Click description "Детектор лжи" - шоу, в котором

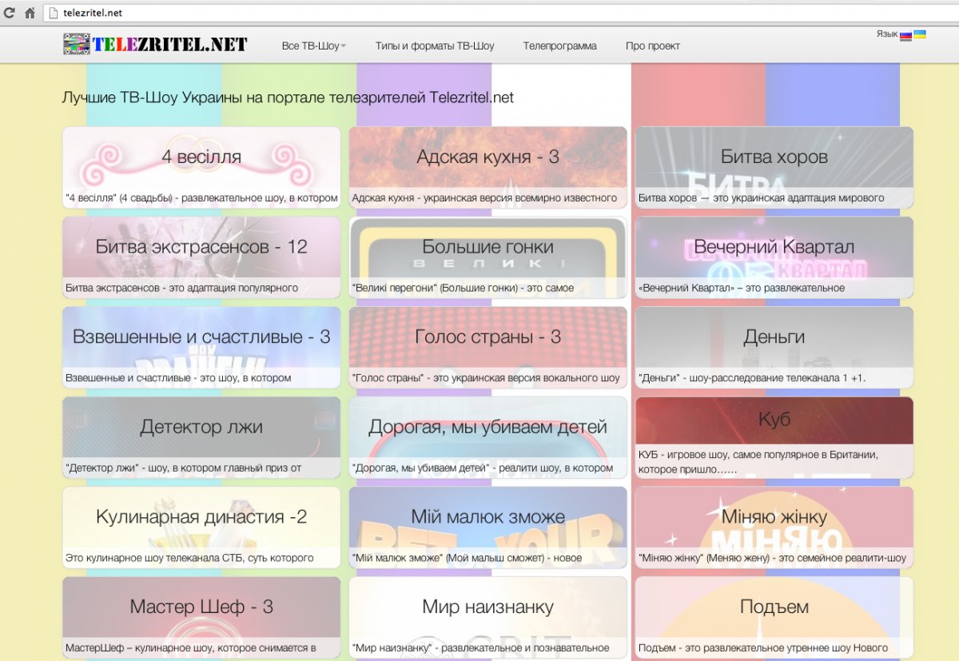(184, 468)
